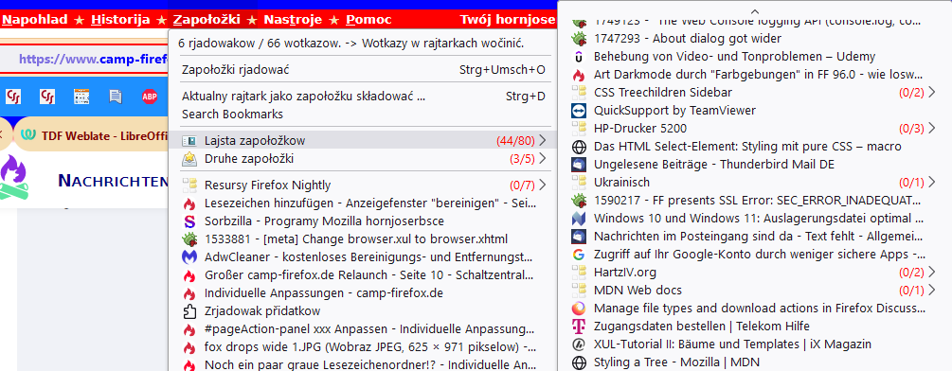Image resolution: width=952 pixels, height=371 pixels.
Task: Expand Druhe zapołožki submenu arrow
Action: click(543, 159)
